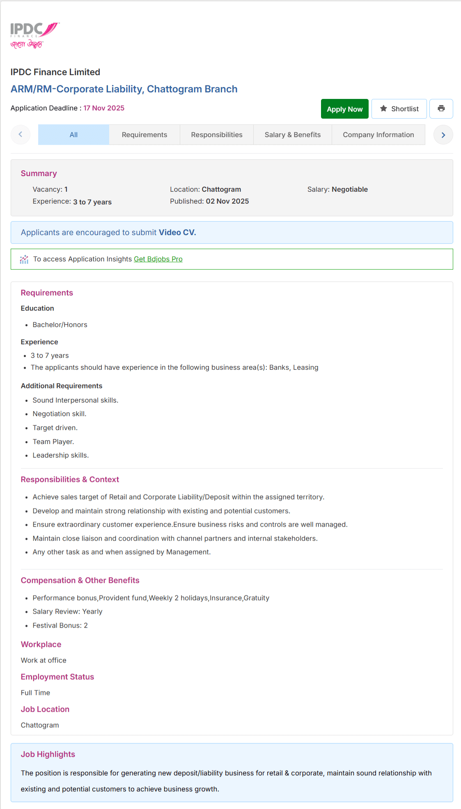Switch to the Requirements tab

click(x=144, y=135)
